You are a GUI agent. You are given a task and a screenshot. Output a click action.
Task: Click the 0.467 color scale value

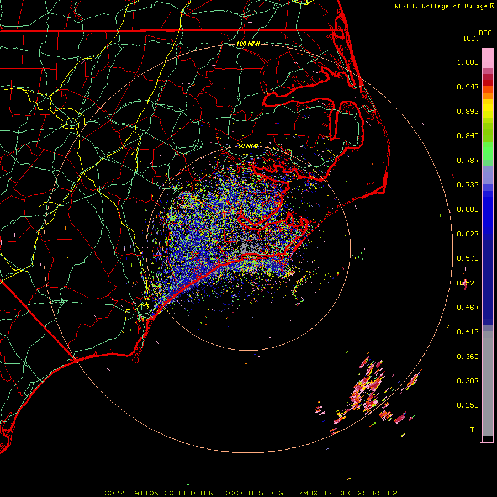tap(468, 308)
